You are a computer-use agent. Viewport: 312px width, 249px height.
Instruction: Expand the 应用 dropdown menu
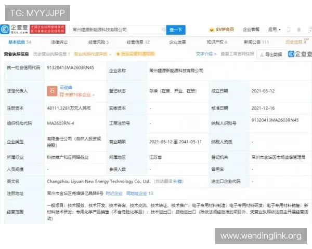[274, 30]
